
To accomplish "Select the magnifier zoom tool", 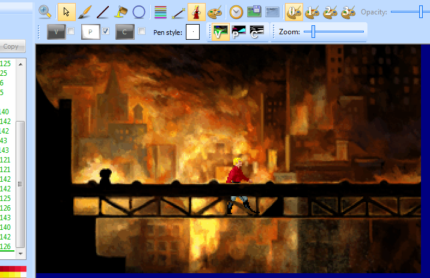I will click(45, 12).
